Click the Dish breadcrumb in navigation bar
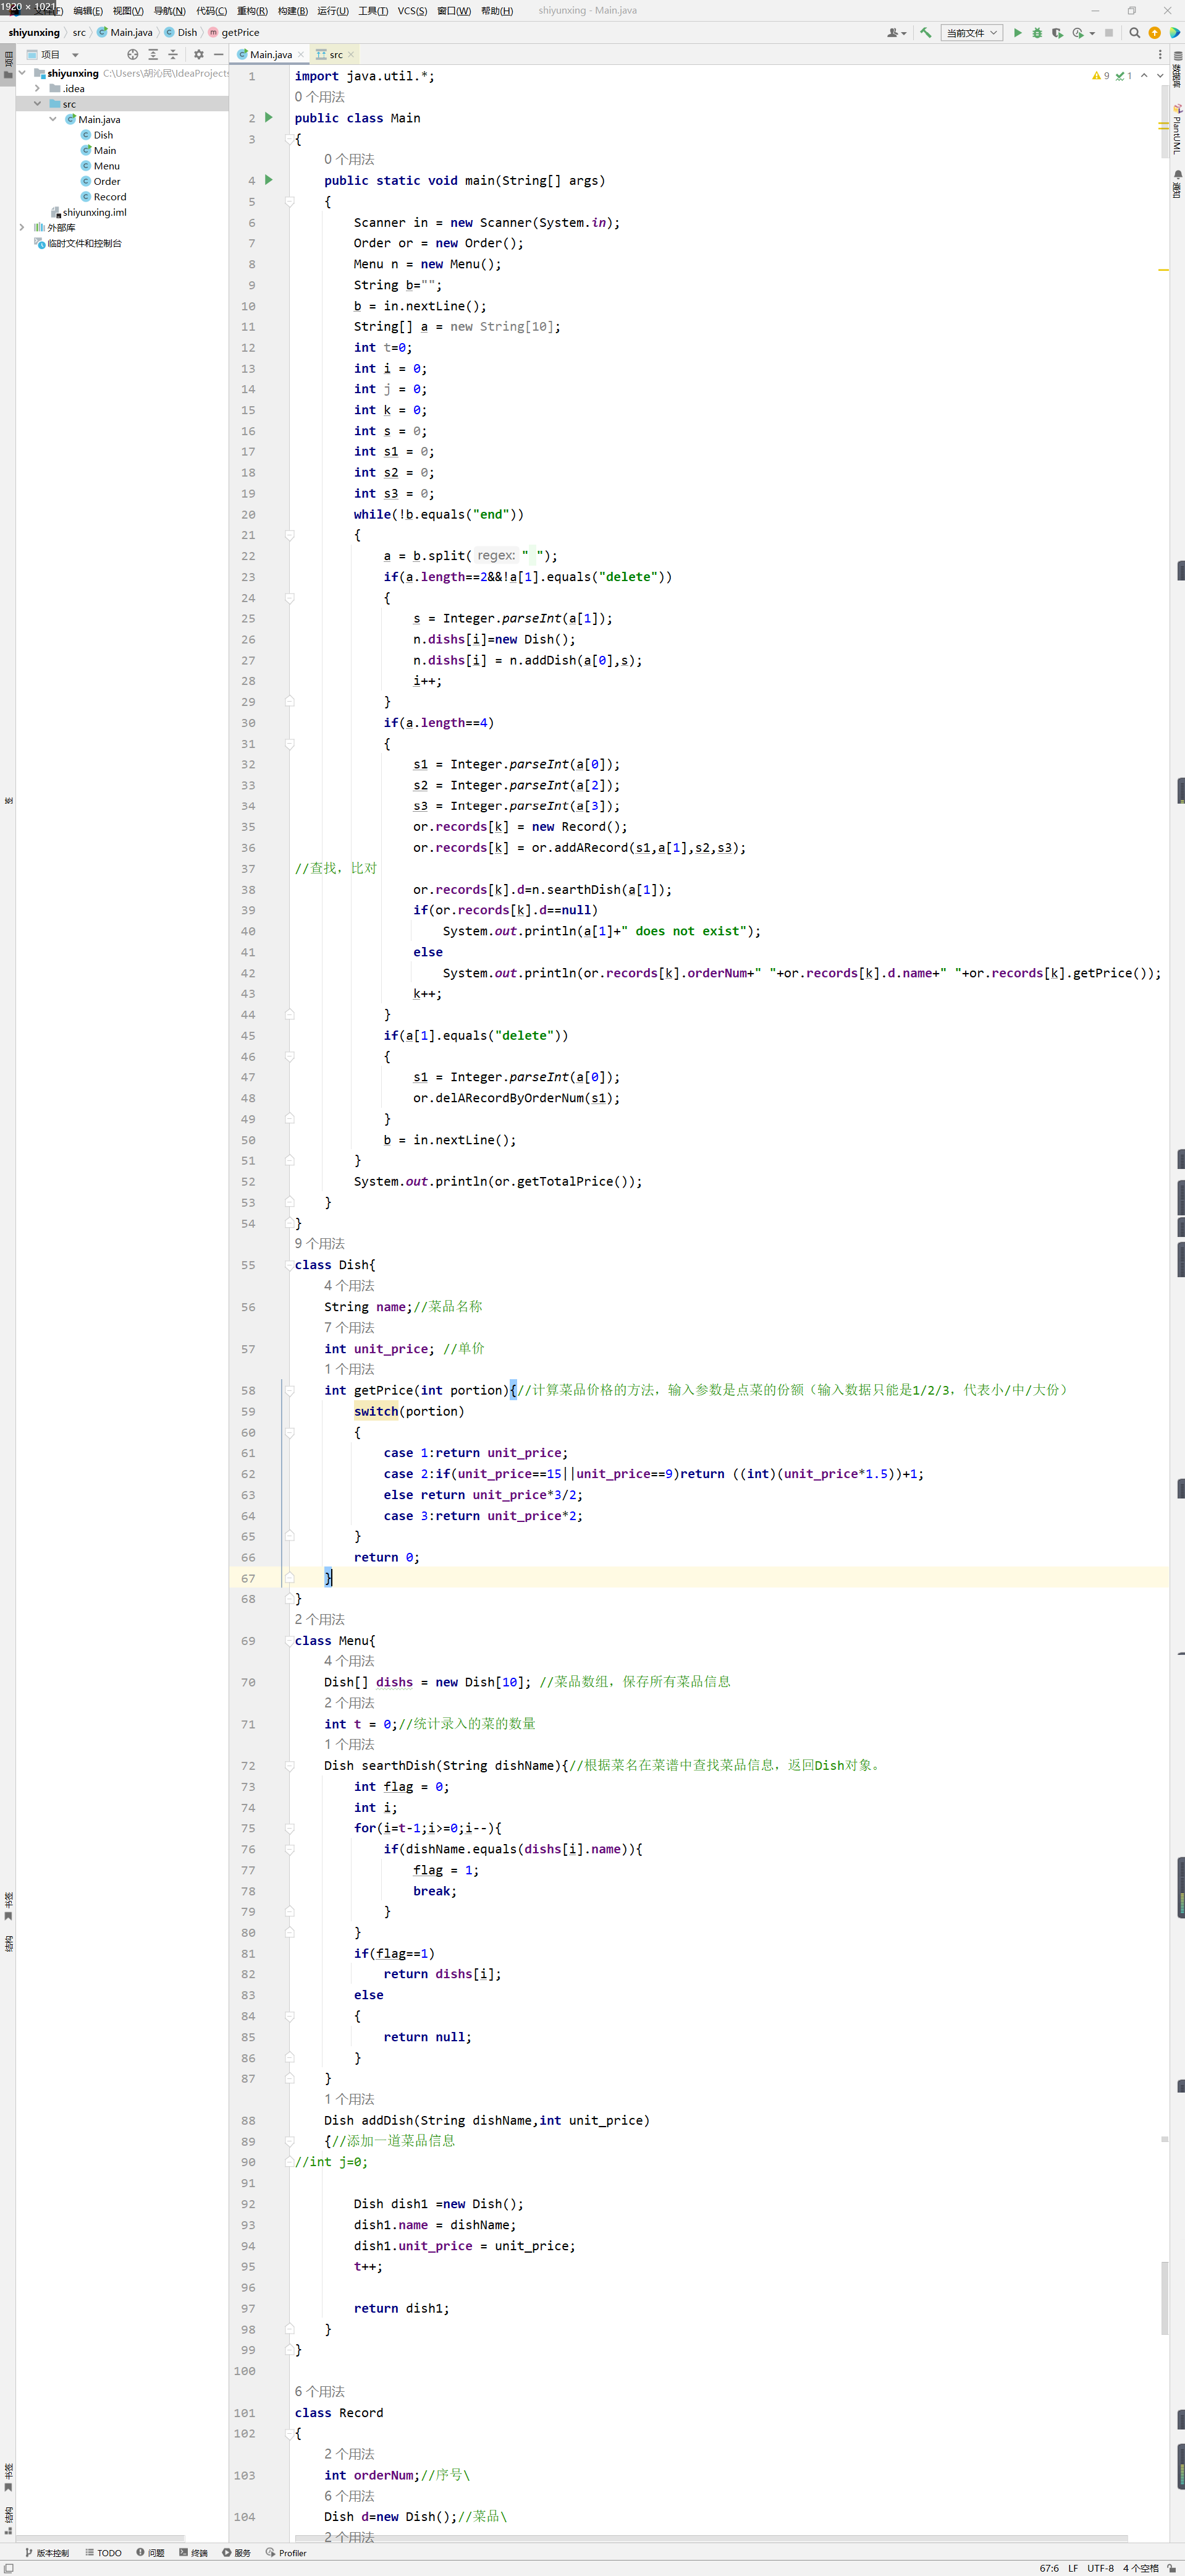1185x2576 pixels. tap(181, 33)
